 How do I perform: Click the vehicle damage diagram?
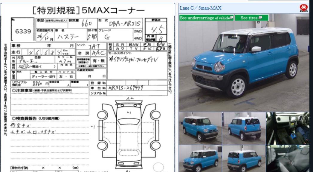coord(129,134)
